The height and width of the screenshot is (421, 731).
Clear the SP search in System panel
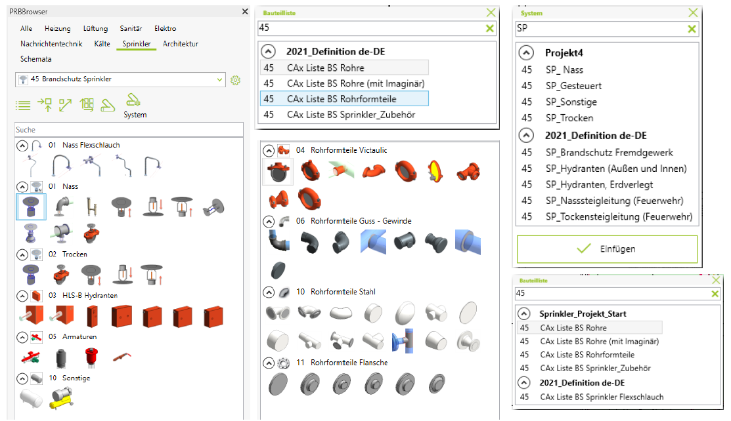click(692, 29)
